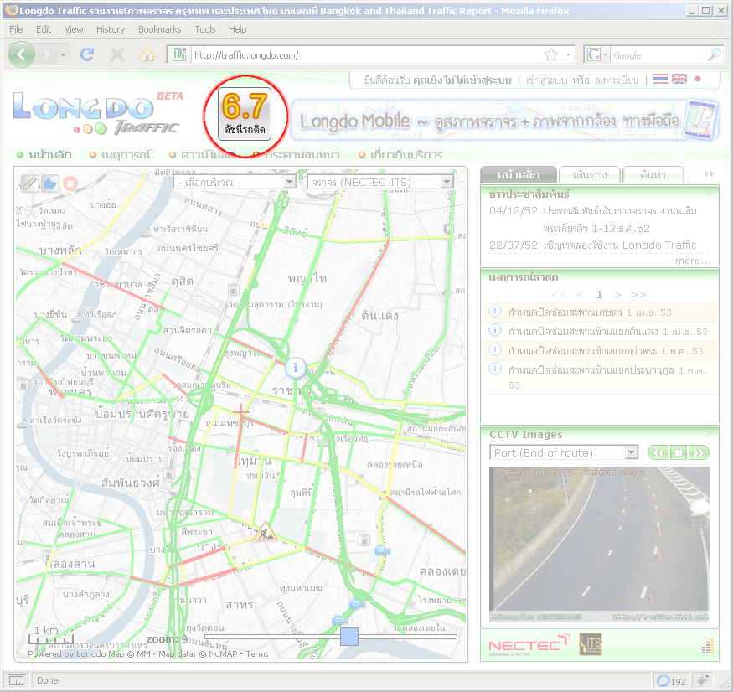This screenshot has width=733, height=692.
Task: Open the File menu
Action: point(16,29)
